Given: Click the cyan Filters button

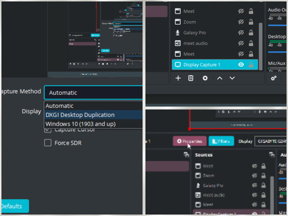Looking at the screenshot, I should 221,141.
